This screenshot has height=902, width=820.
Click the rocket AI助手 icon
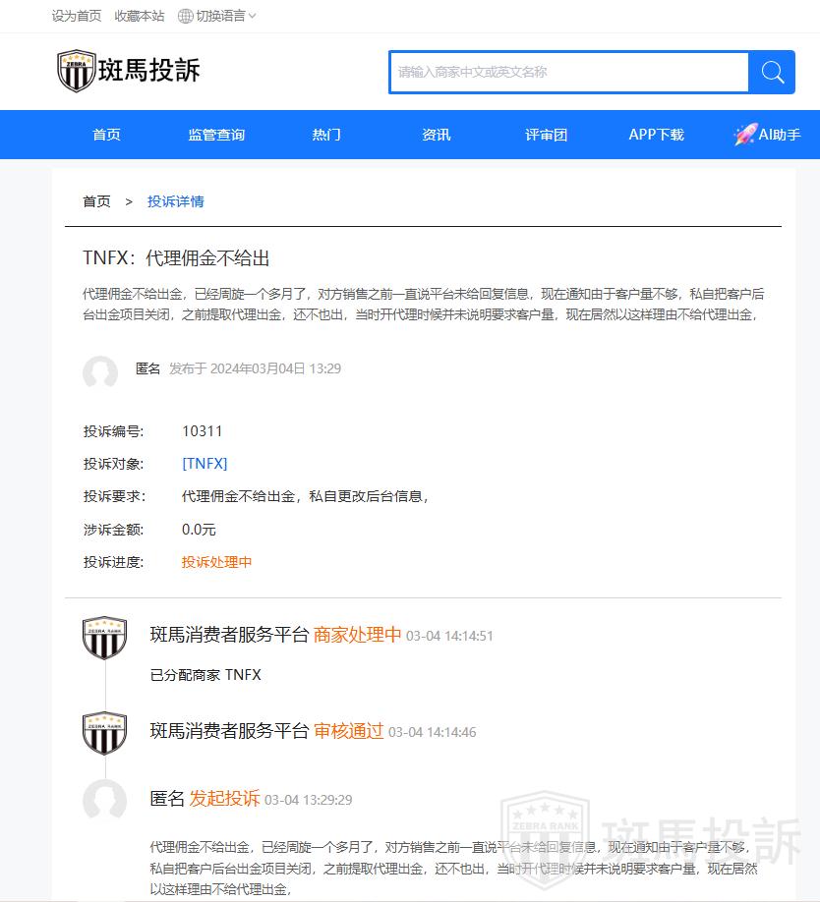coord(744,135)
